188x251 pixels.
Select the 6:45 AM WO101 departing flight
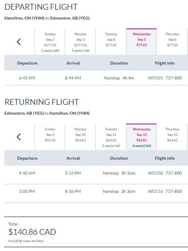(96, 78)
